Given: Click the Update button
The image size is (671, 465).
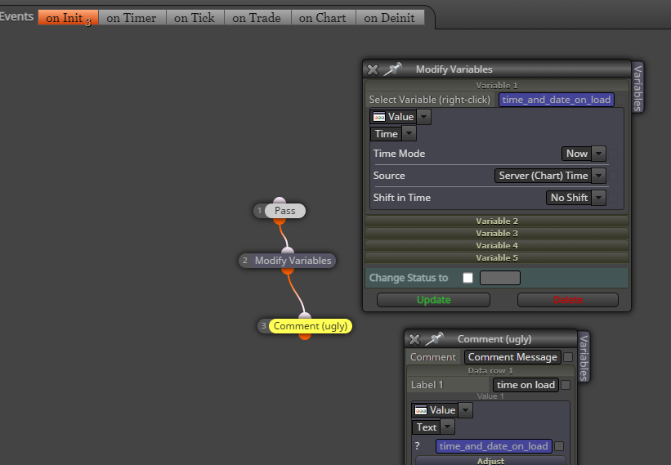Looking at the screenshot, I should 433,300.
